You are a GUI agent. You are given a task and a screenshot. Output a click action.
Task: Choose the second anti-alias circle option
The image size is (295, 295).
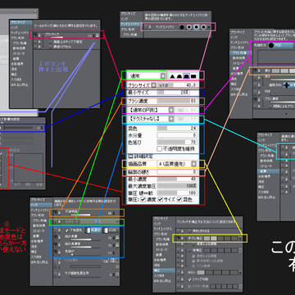tap(189, 27)
